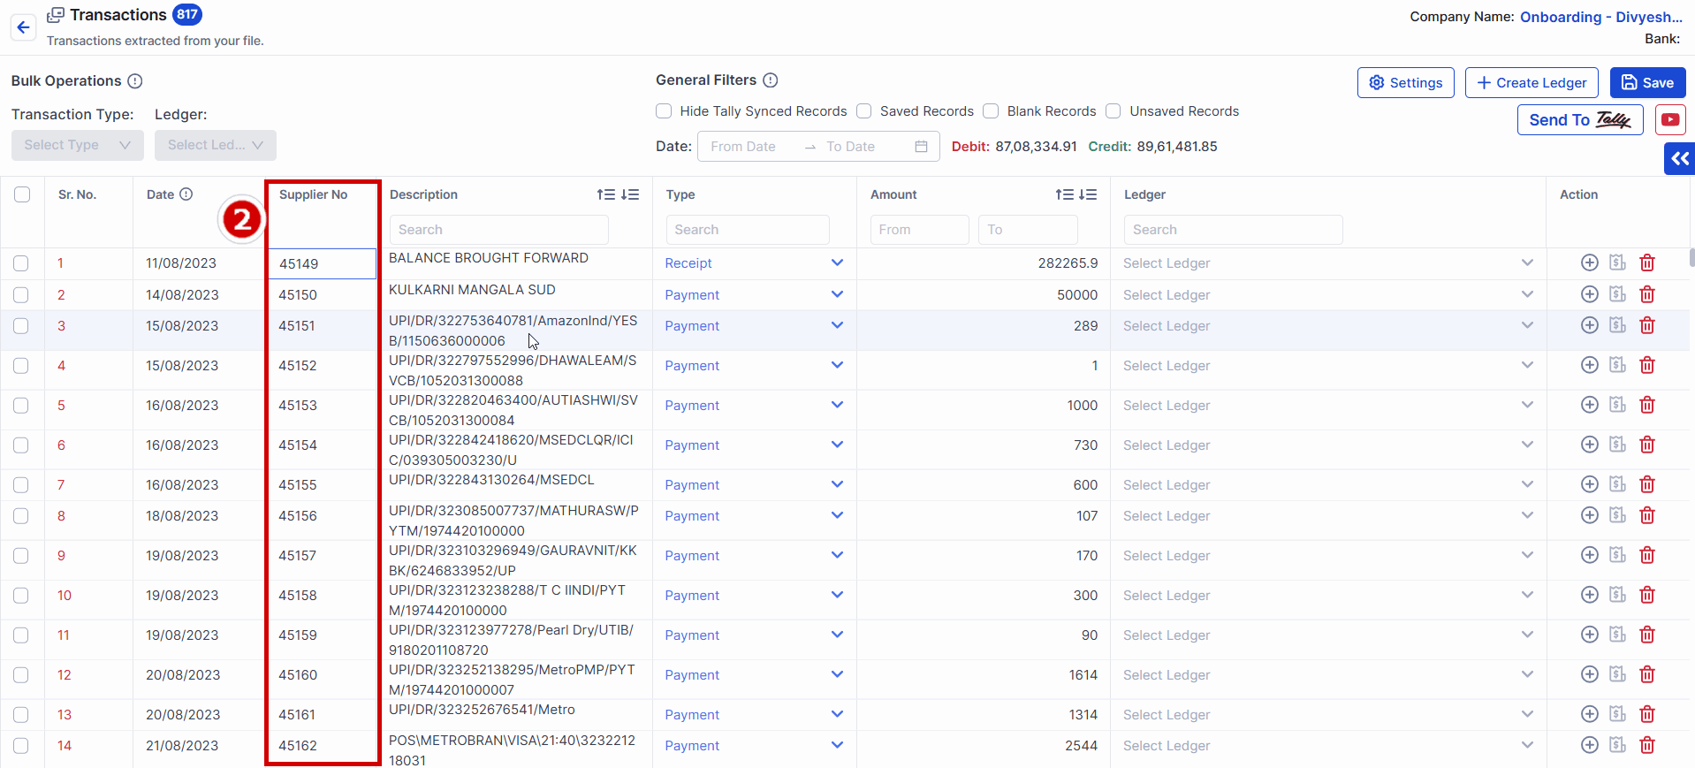Viewport: 1695px width, 768px height.
Task: Save the transactions
Action: click(1647, 83)
